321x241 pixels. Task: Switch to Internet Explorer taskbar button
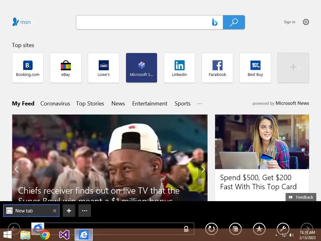[x=83, y=235]
